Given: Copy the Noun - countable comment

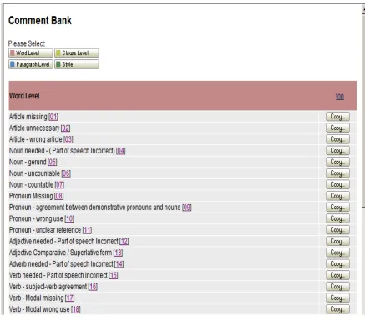Looking at the screenshot, I should click(x=337, y=185).
